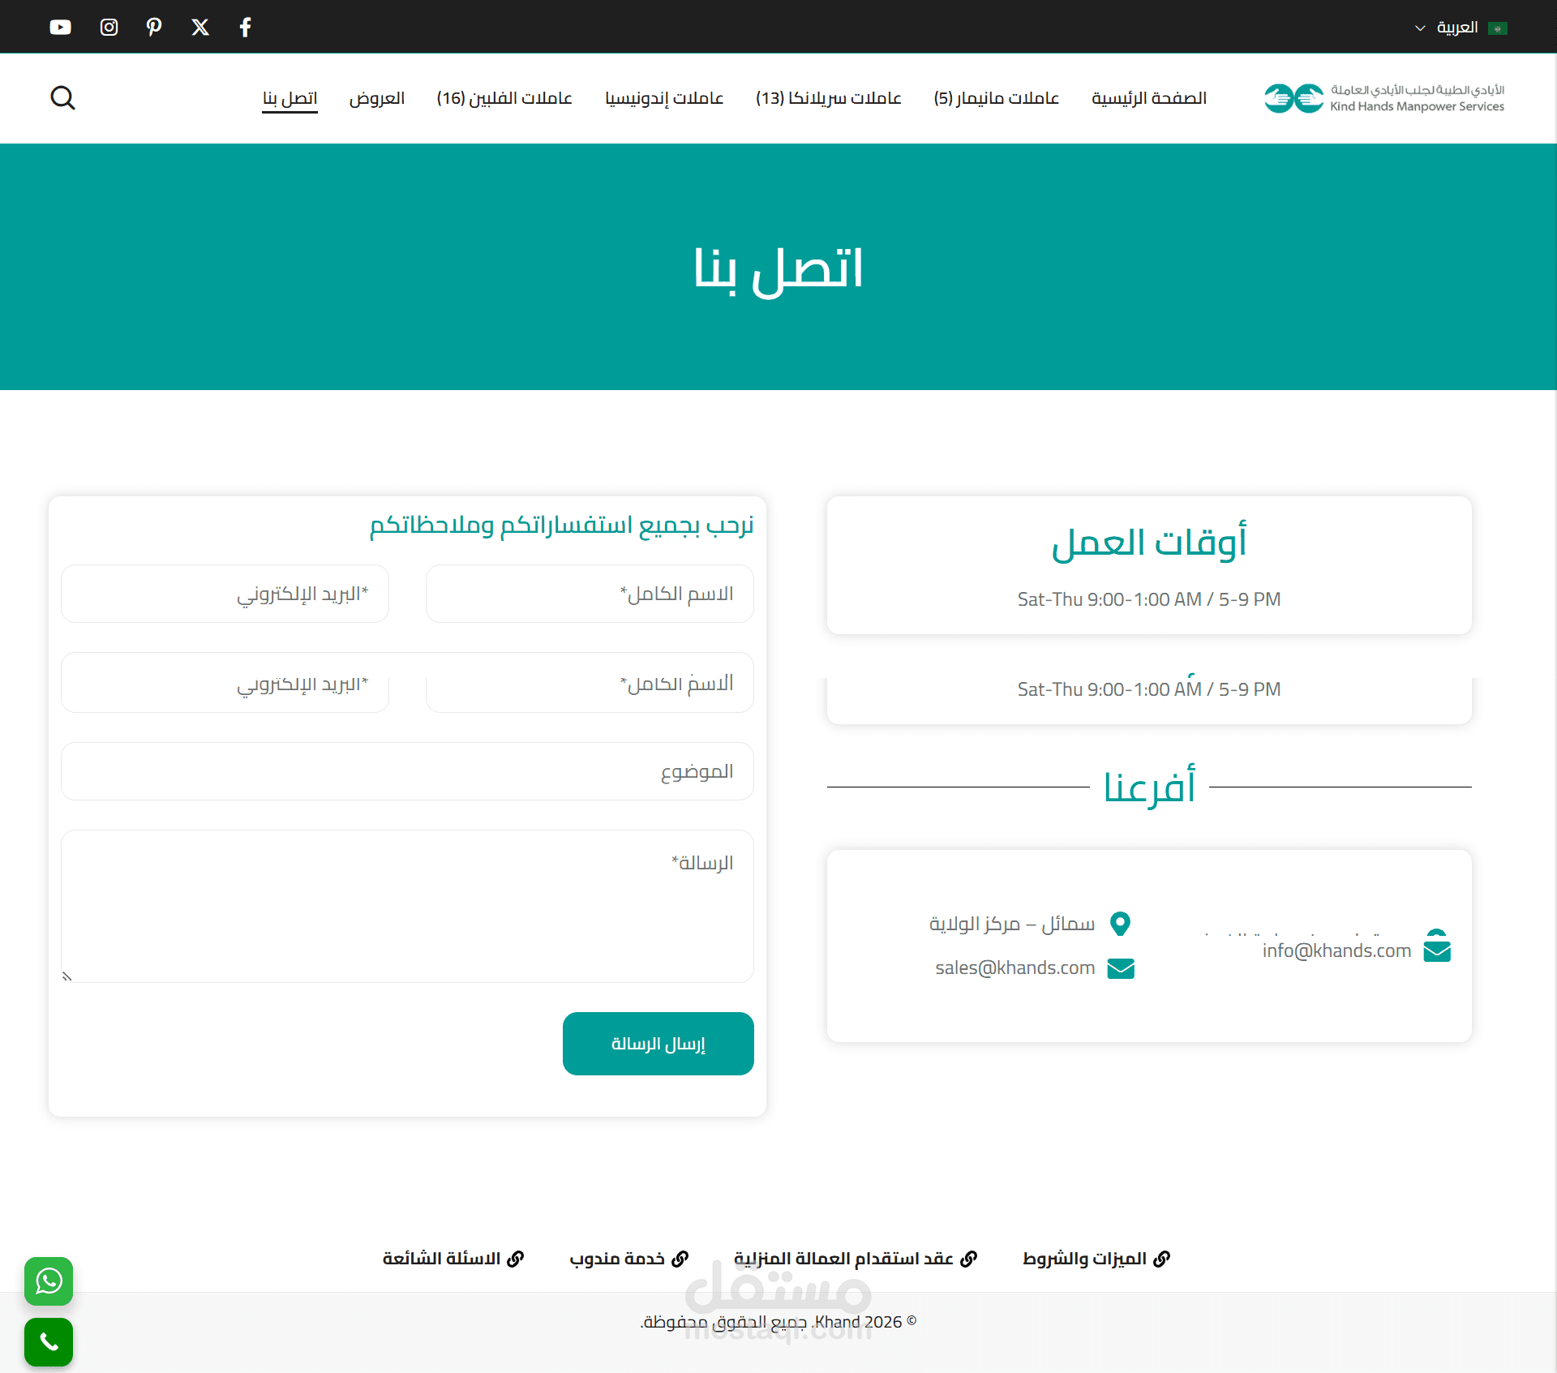Focus the الموضوع subject input field
Screen dimensions: 1557x1373
point(407,771)
